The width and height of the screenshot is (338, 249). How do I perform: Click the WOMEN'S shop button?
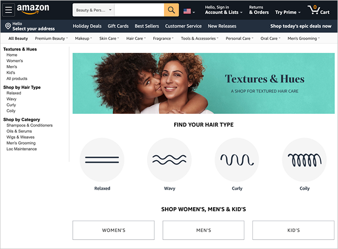coord(114,230)
